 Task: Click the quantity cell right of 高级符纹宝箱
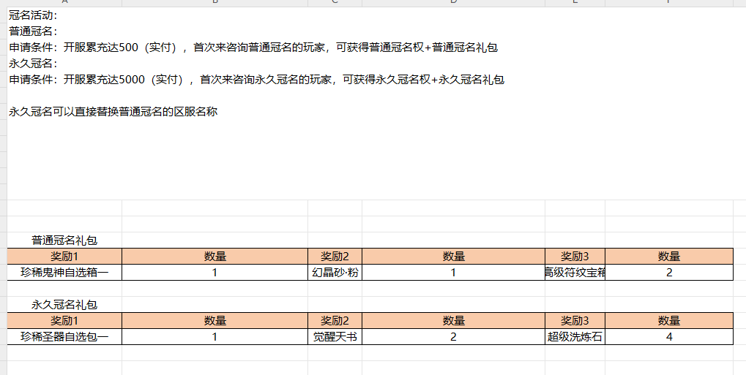668,272
